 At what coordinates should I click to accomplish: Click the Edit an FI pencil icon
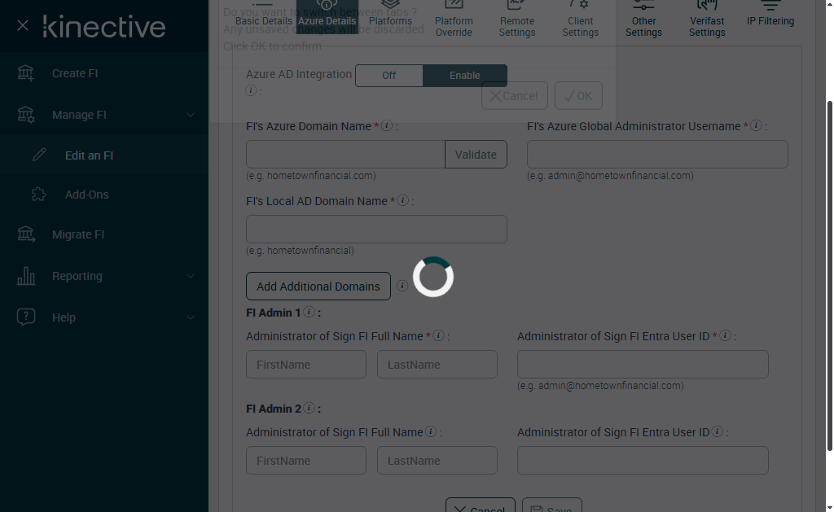tap(39, 155)
